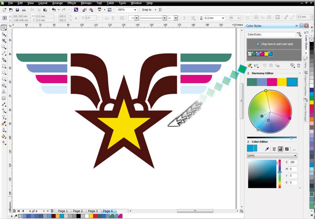Toggle the color sliders view in Color Editor
This screenshot has width=315, height=219.
tap(274, 149)
